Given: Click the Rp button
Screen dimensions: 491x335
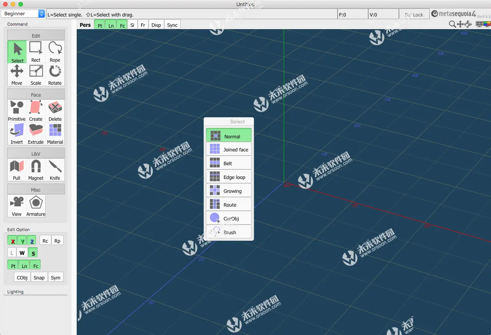Looking at the screenshot, I should click(x=57, y=241).
